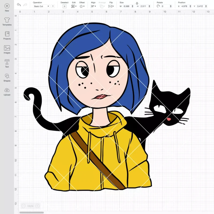Adjust Y position using its stepper arrows
The image size is (214, 214).
(x=206, y=6)
